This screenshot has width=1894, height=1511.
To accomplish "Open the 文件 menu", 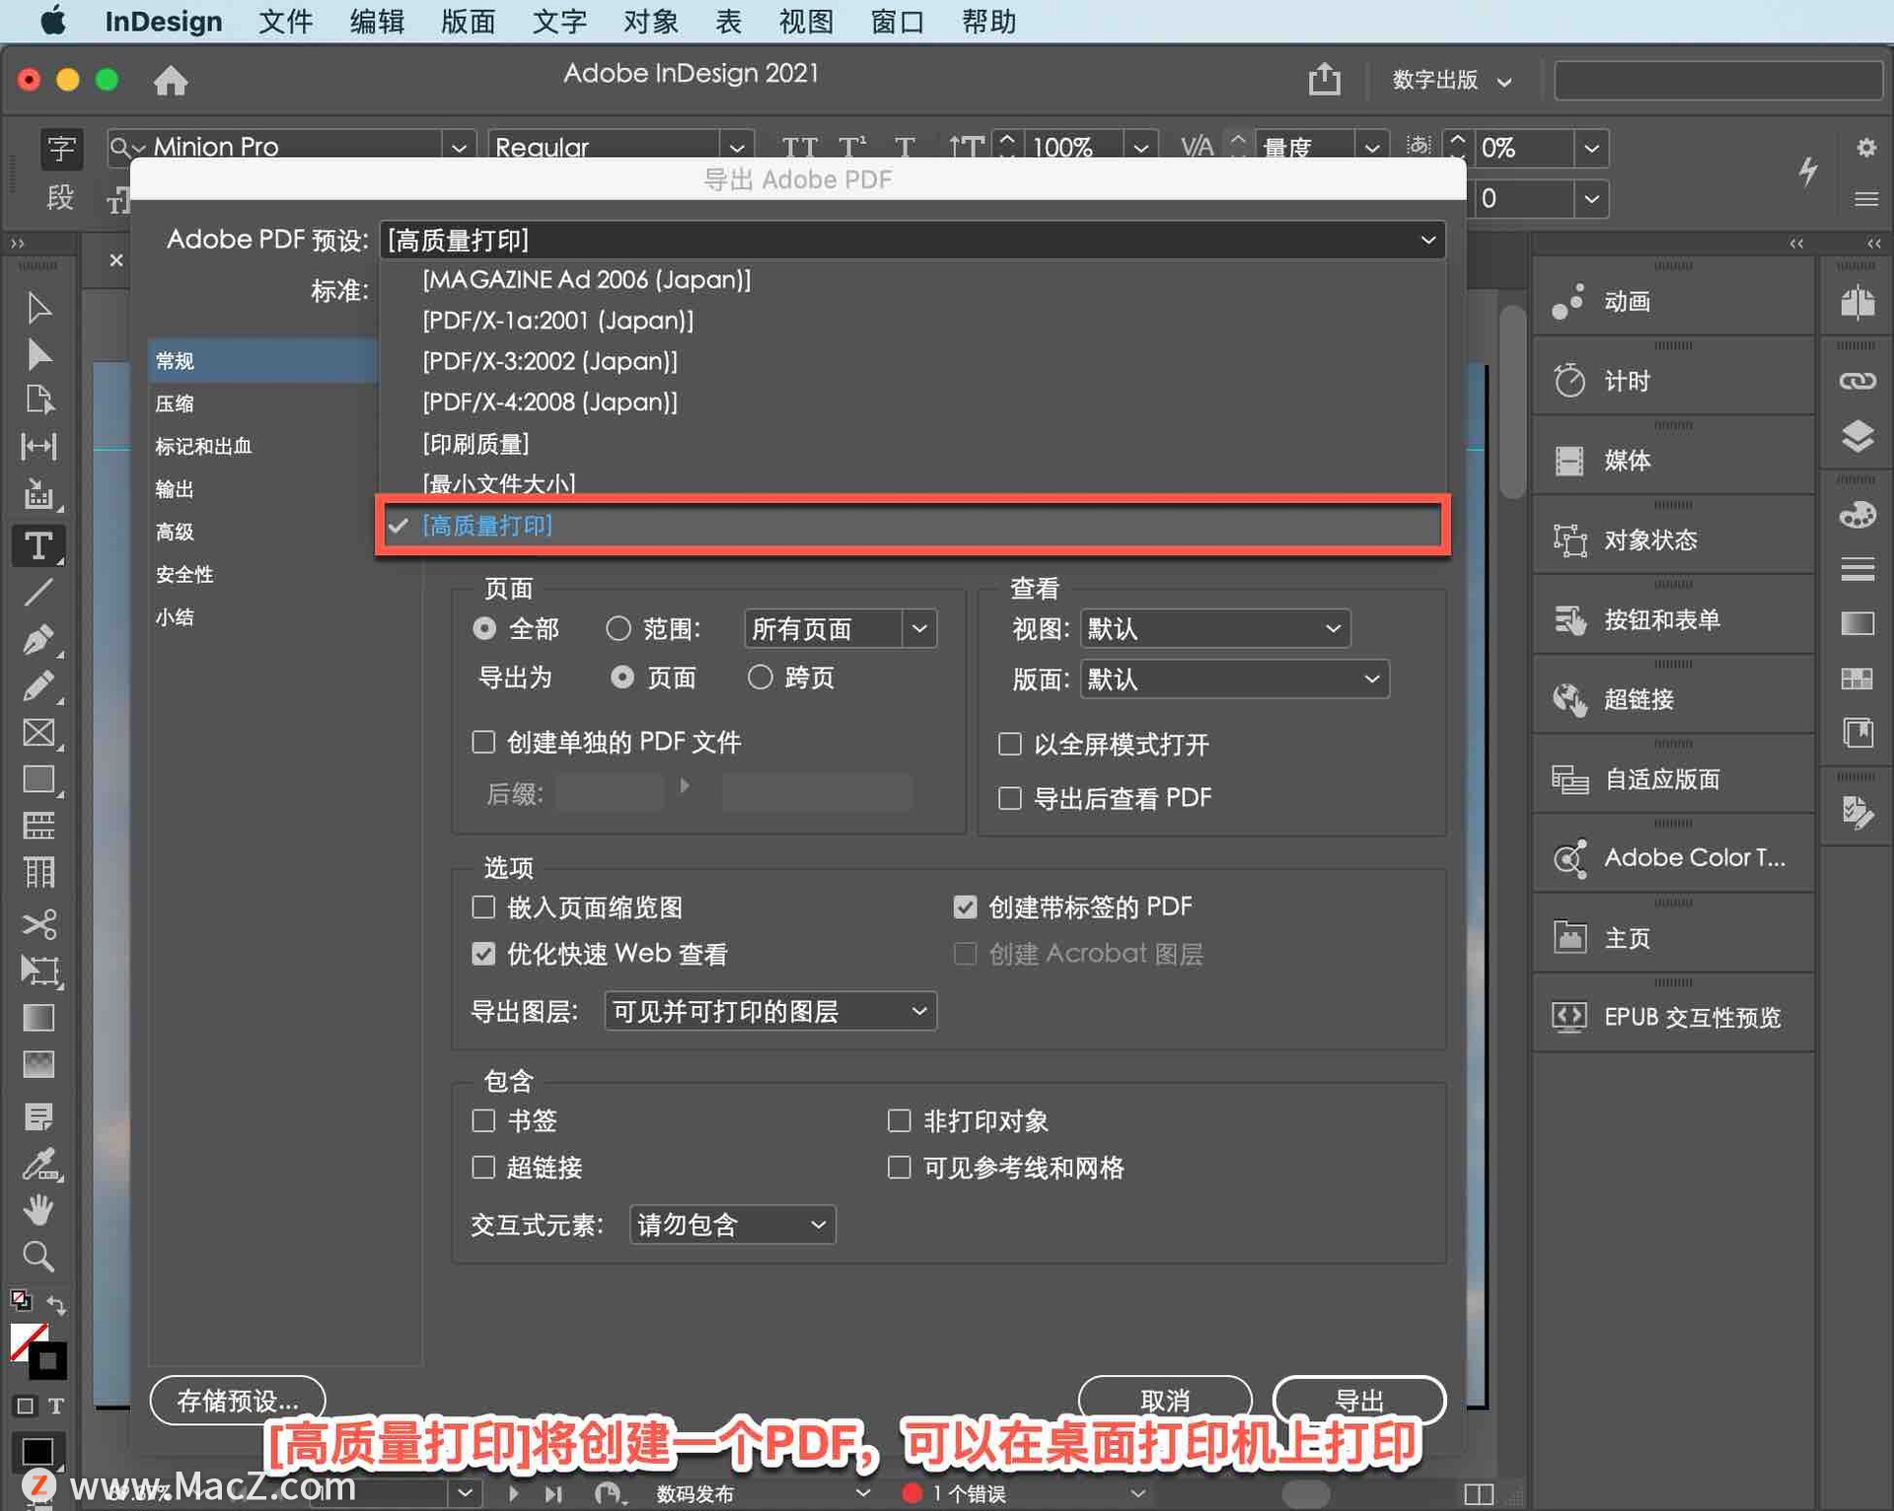I will (x=285, y=22).
